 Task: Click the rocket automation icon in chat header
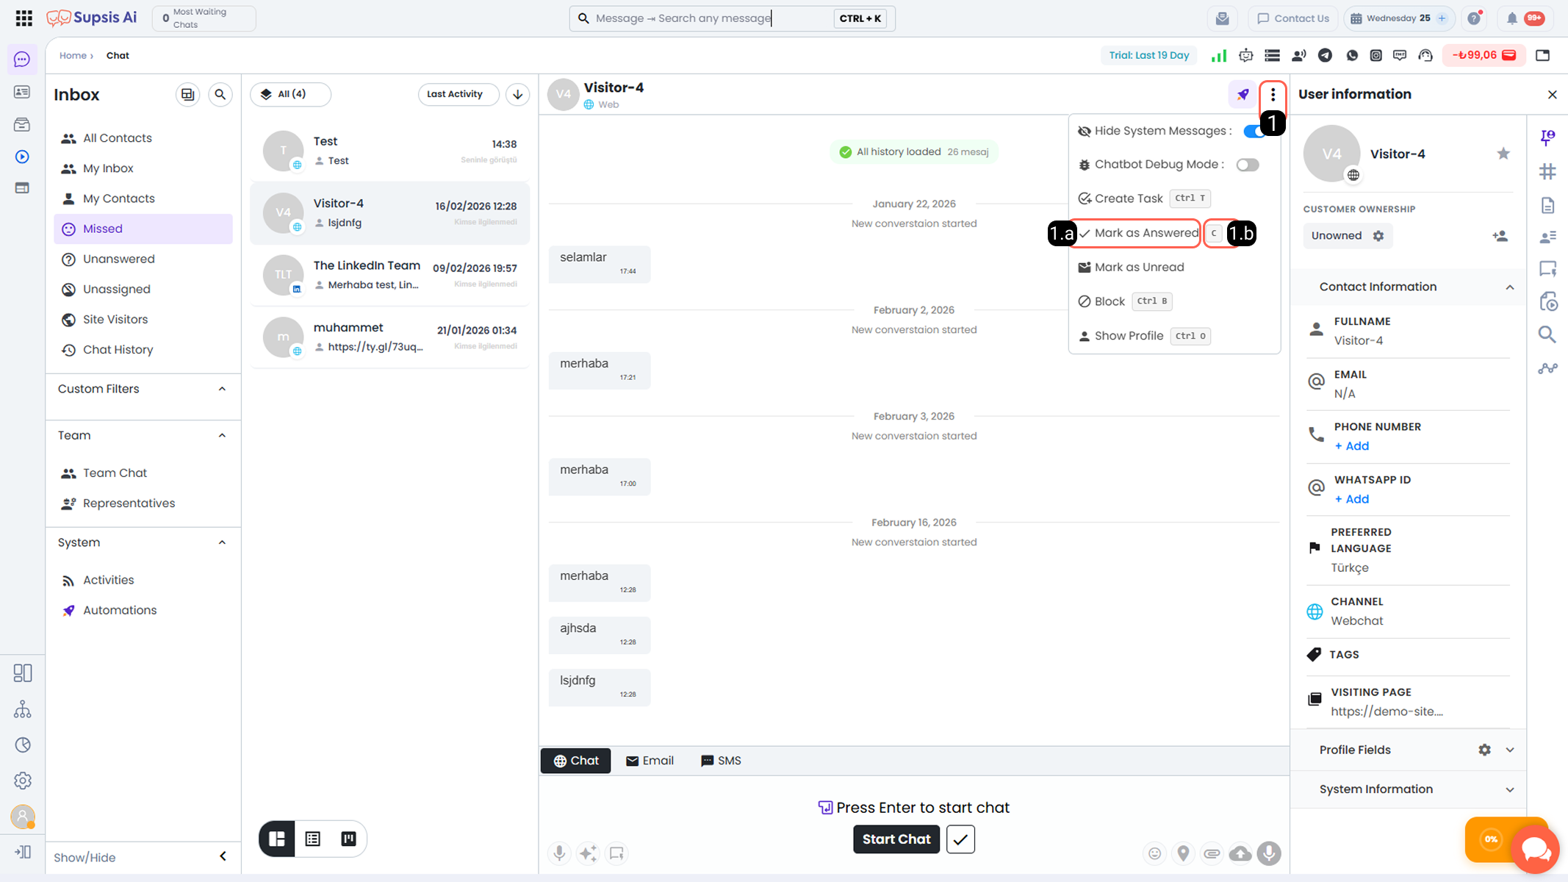1242,94
